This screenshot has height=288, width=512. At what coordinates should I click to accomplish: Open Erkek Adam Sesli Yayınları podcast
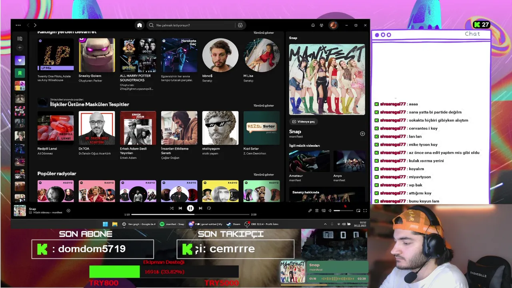138,135
